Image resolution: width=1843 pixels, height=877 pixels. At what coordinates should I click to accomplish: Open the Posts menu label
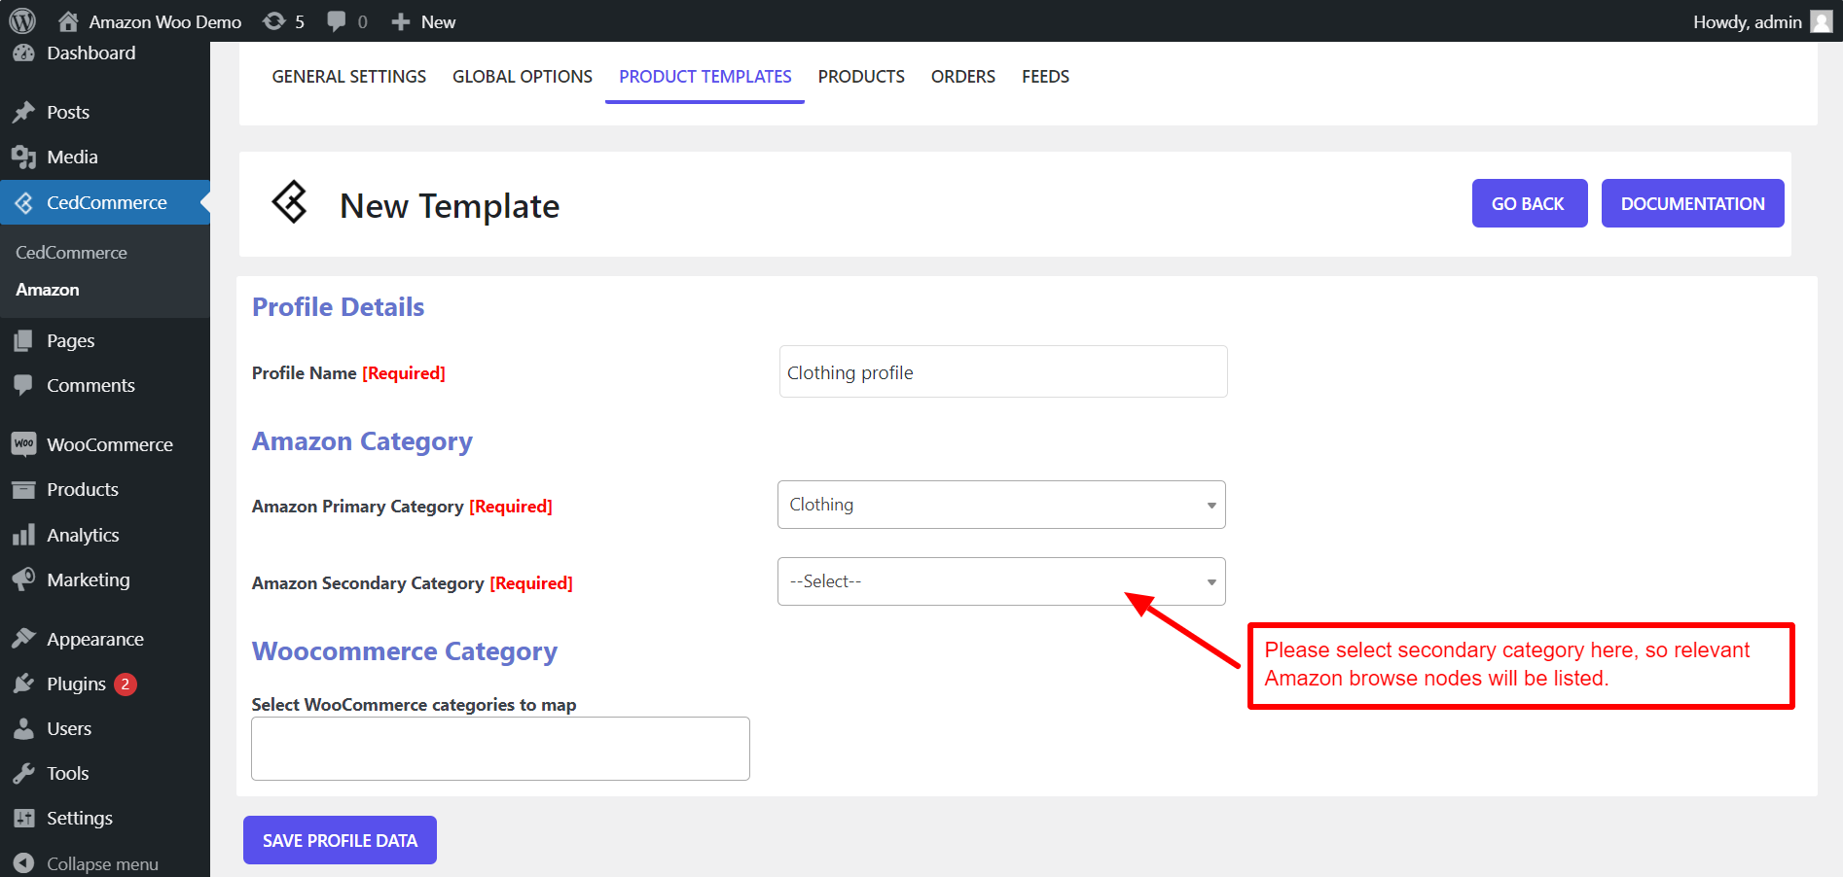pos(68,112)
